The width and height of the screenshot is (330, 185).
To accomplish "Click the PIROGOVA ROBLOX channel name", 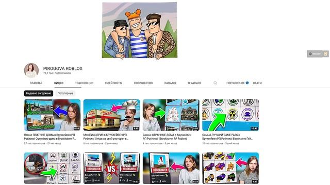I will [63, 68].
